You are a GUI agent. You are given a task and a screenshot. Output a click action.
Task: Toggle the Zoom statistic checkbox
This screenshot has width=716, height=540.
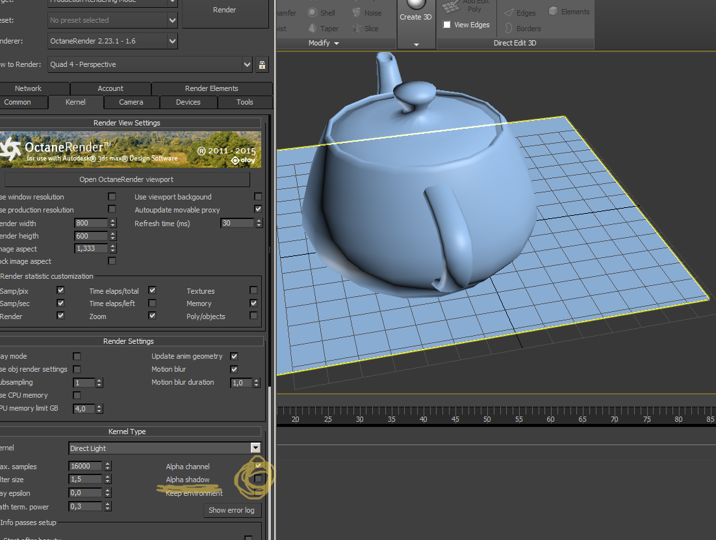pyautogui.click(x=152, y=315)
